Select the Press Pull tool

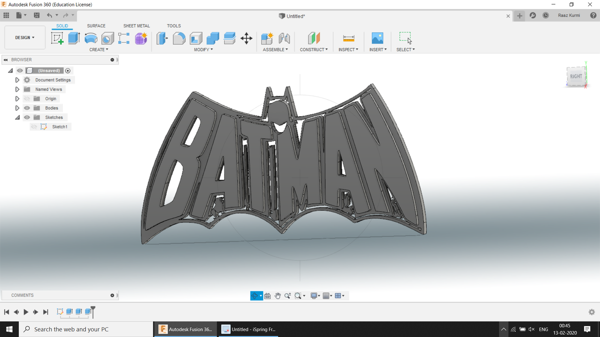click(x=162, y=38)
